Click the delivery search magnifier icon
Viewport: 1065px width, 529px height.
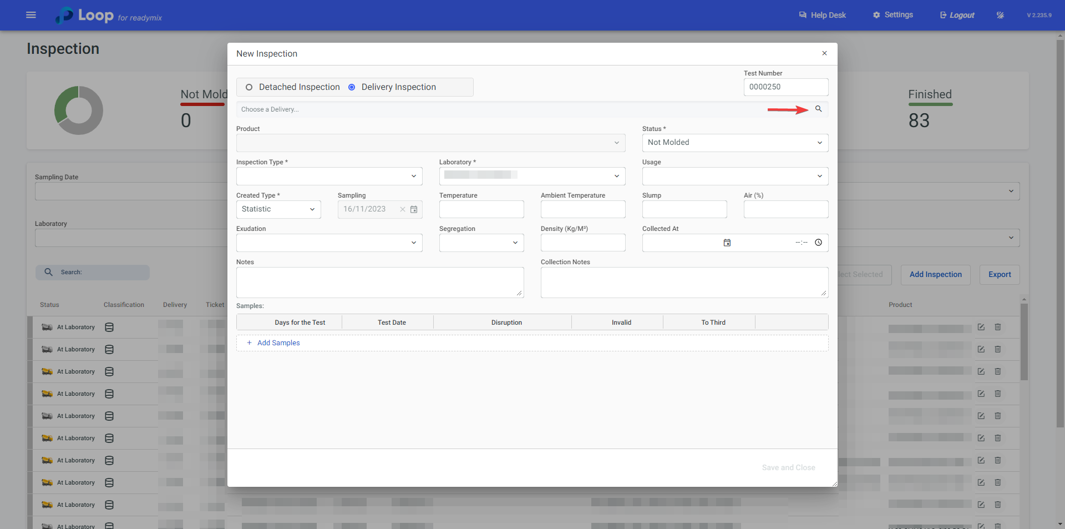click(x=818, y=109)
